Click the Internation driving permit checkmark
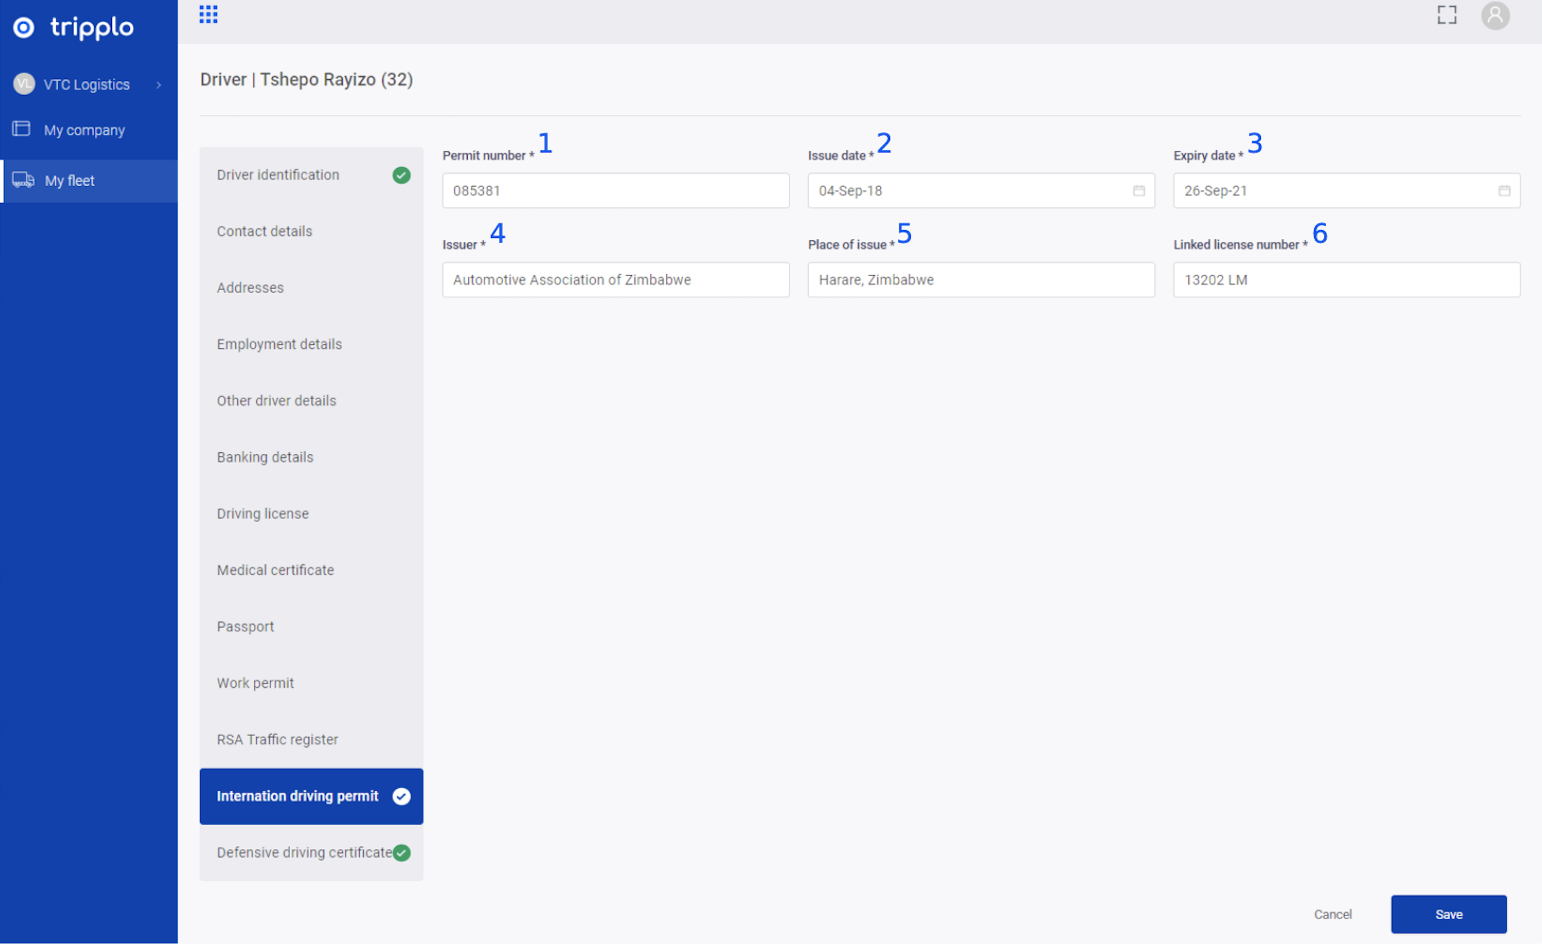 coord(401,796)
